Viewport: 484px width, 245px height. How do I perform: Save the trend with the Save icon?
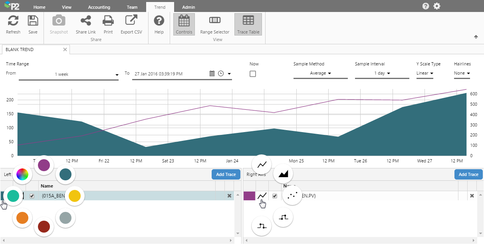tap(33, 21)
